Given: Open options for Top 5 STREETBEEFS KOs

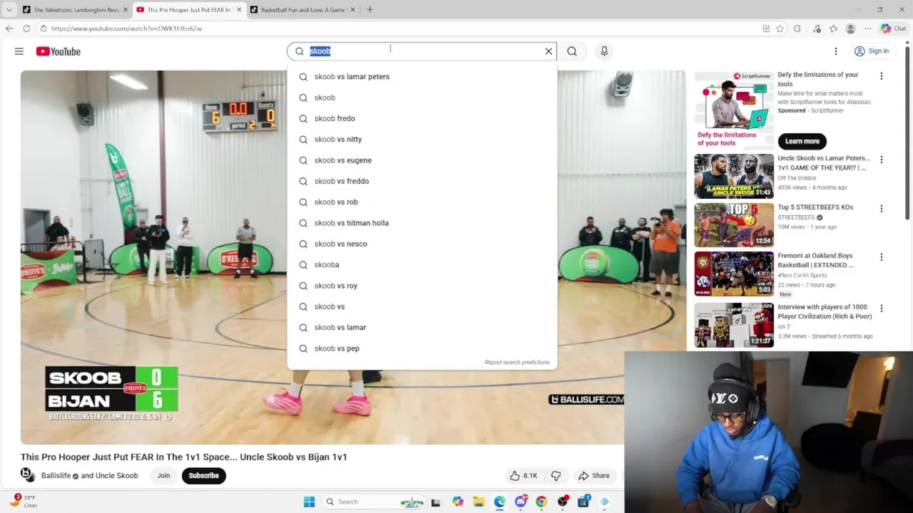Looking at the screenshot, I should point(881,209).
